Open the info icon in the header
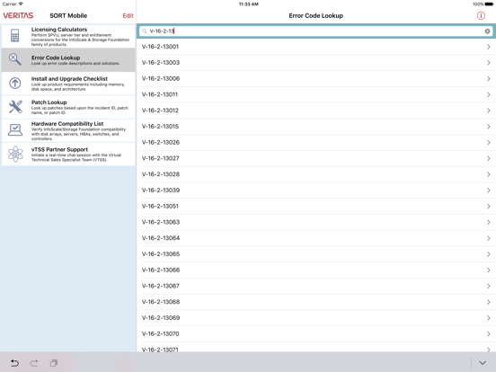This screenshot has width=496, height=372. point(481,15)
